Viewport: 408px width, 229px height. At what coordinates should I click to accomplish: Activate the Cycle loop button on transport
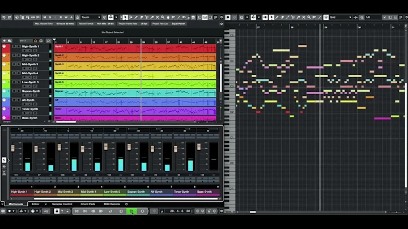[110, 211]
